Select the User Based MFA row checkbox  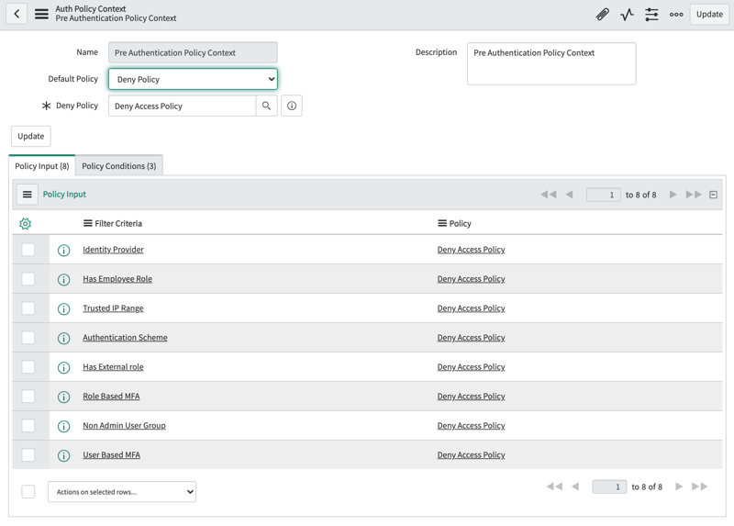pos(28,454)
